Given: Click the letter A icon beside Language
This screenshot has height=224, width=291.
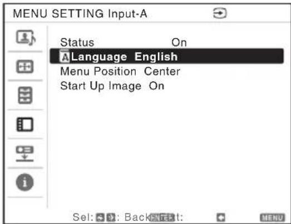Looking at the screenshot, I should [x=65, y=56].
